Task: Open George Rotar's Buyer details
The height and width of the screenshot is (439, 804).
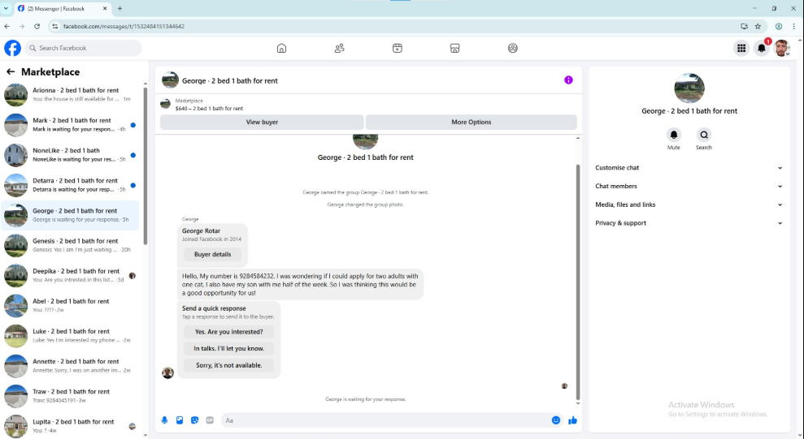Action: 212,254
